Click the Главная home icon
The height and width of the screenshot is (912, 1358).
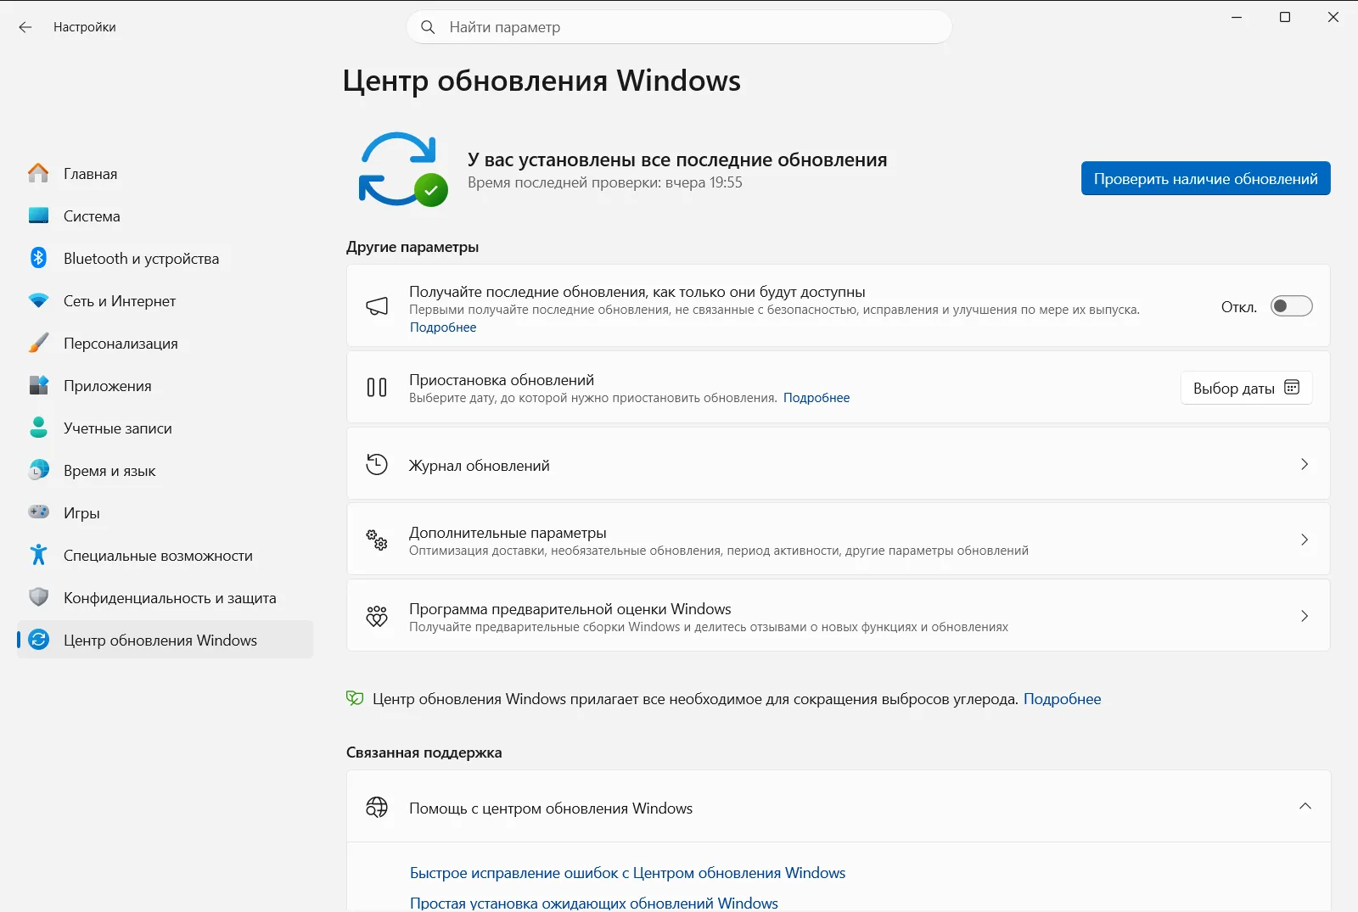click(x=38, y=173)
